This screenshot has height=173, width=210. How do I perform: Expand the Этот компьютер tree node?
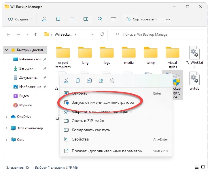6,128
